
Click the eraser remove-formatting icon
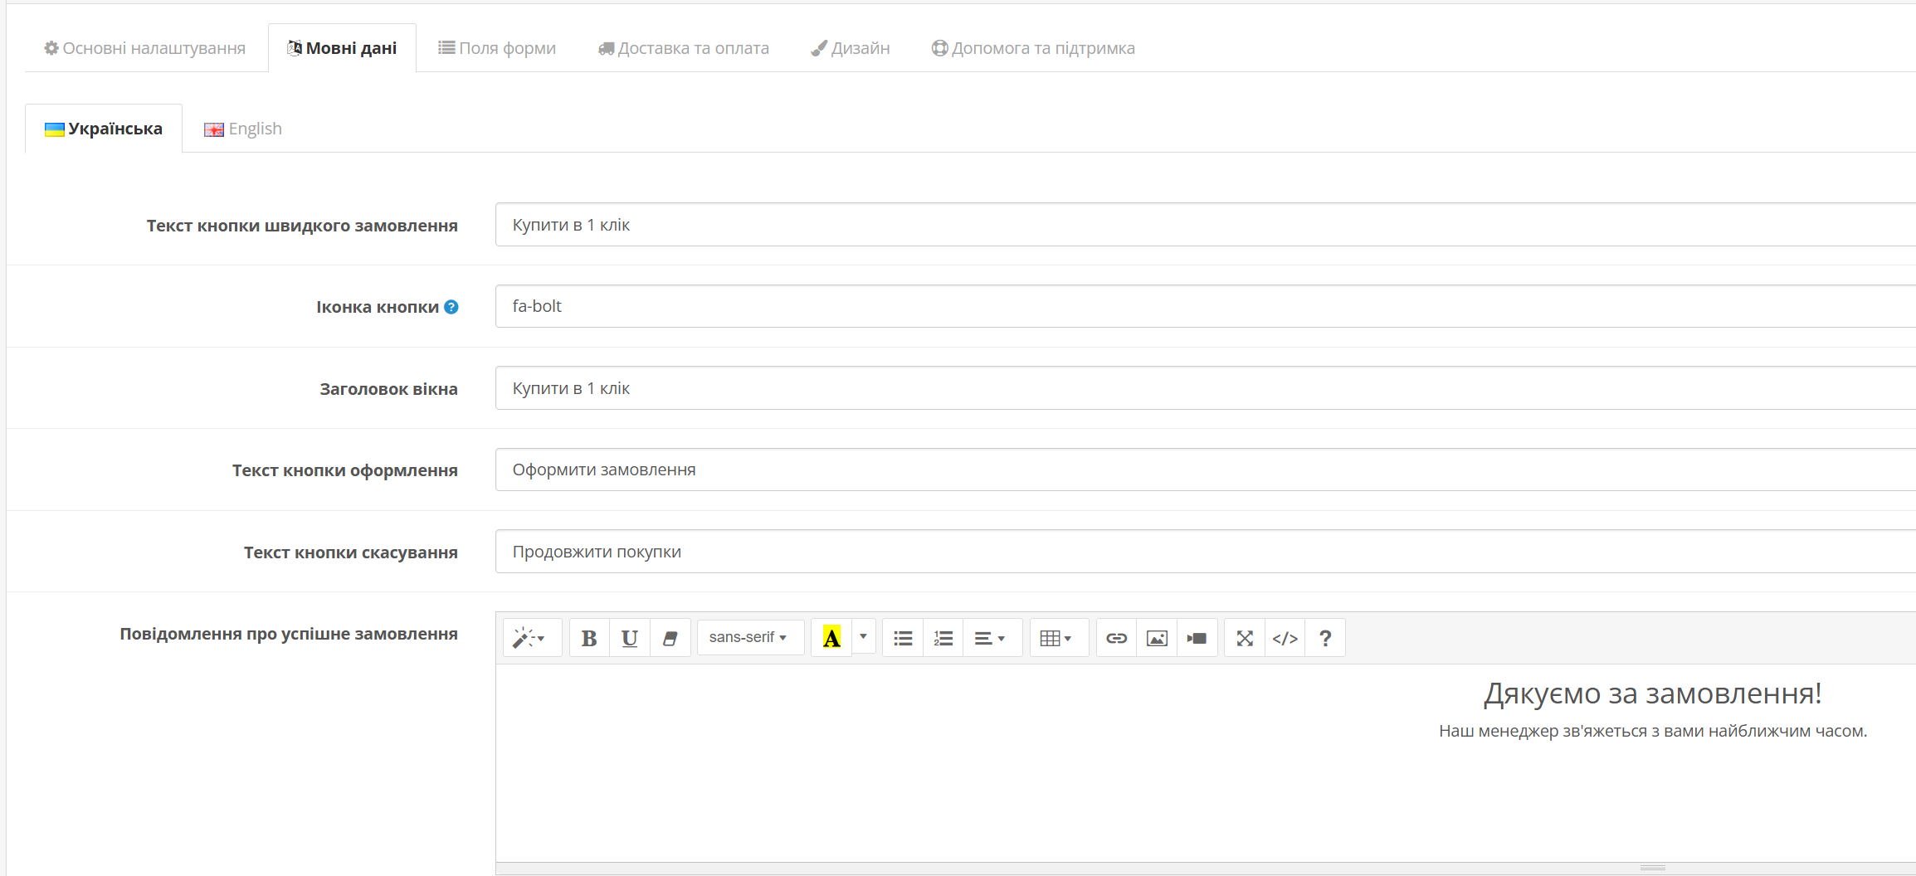point(670,638)
